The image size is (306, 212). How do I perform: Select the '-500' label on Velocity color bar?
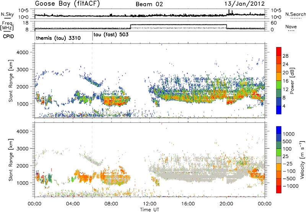click(x=289, y=179)
